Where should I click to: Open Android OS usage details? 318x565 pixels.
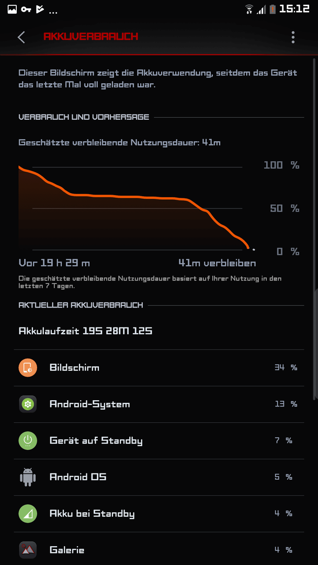click(x=159, y=477)
